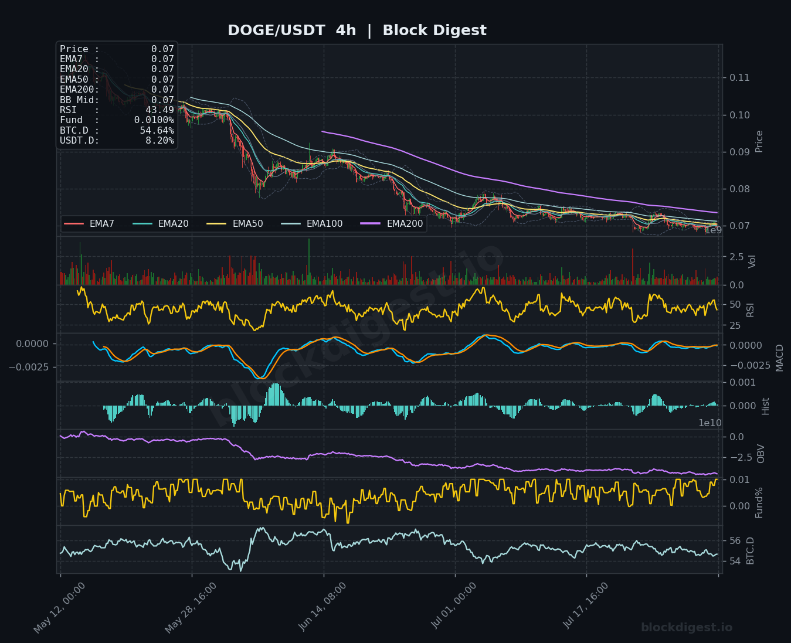Select the EMA50 legend label

247,224
